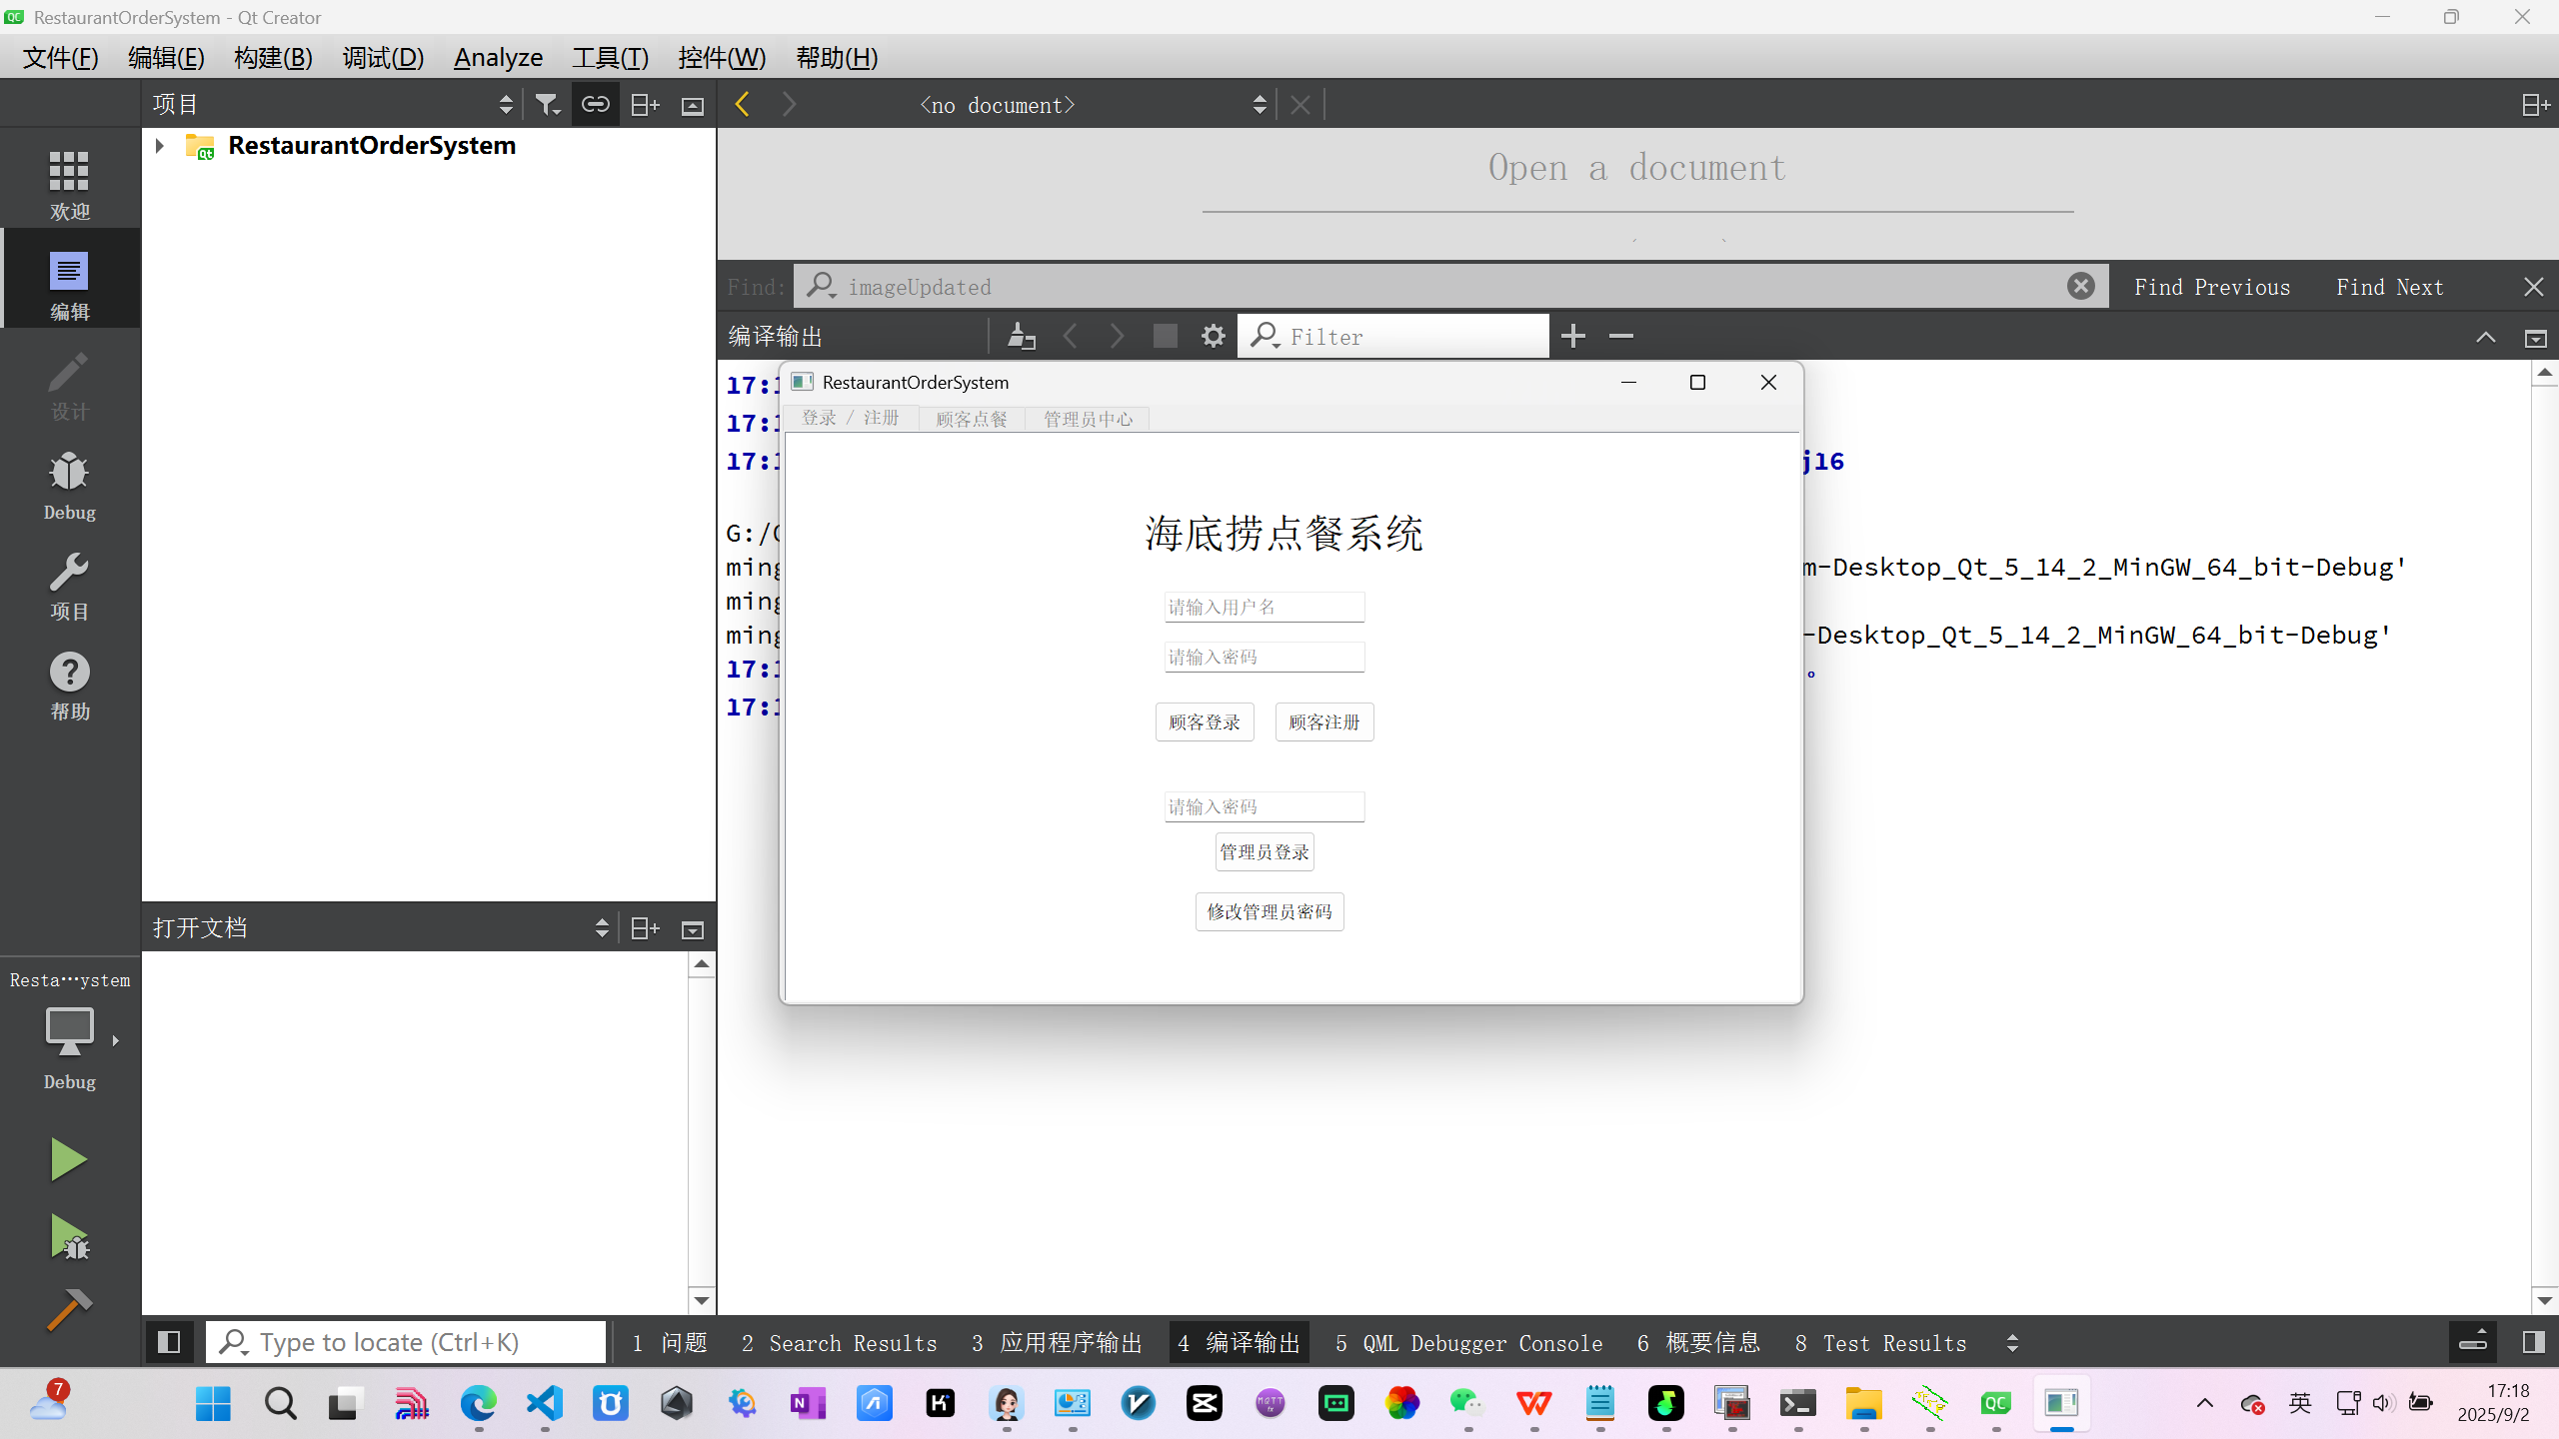This screenshot has height=1439, width=2559.
Task: Switch to Issues (问题) output pane
Action: pyautogui.click(x=670, y=1343)
